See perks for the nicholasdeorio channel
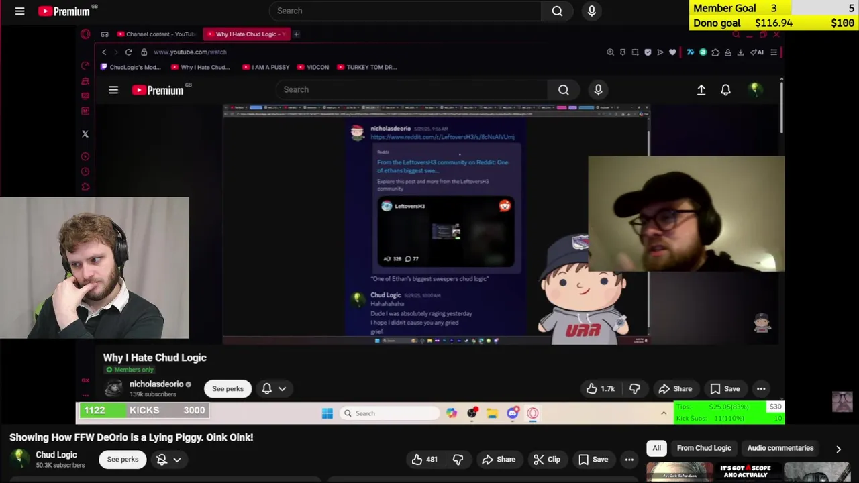859x483 pixels. [228, 389]
